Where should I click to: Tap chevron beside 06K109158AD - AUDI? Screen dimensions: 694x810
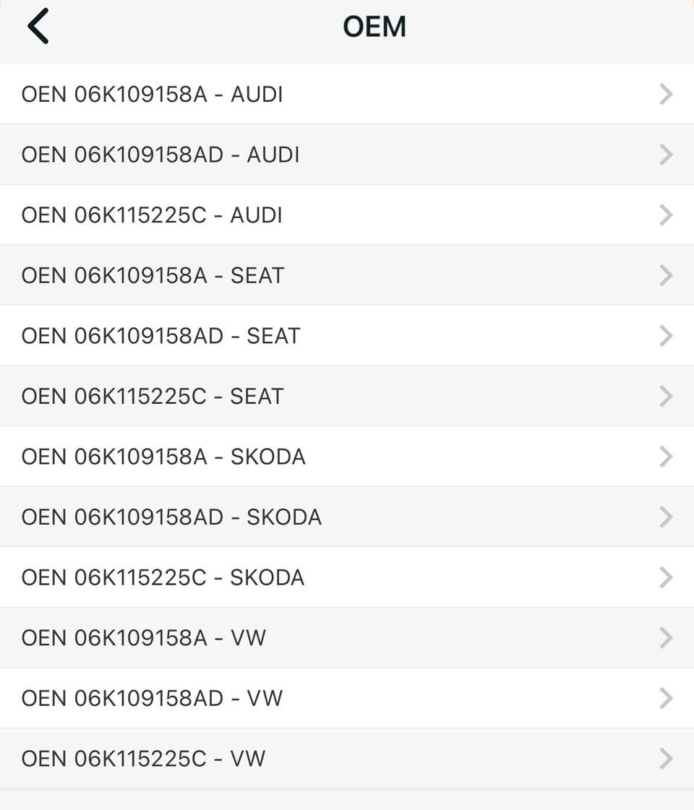click(x=666, y=155)
